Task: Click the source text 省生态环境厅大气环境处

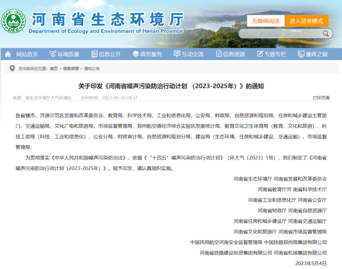Action: [x=48, y=98]
